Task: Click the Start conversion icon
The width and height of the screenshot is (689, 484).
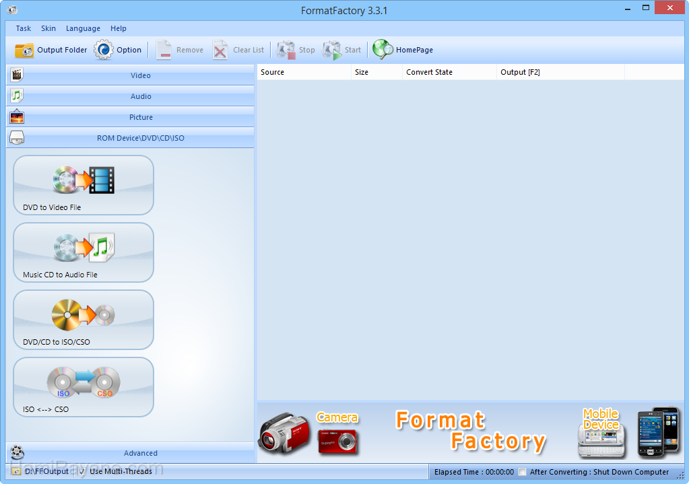Action: point(332,50)
